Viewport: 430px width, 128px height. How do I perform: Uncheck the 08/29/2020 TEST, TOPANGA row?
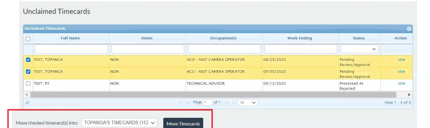[x=28, y=60]
